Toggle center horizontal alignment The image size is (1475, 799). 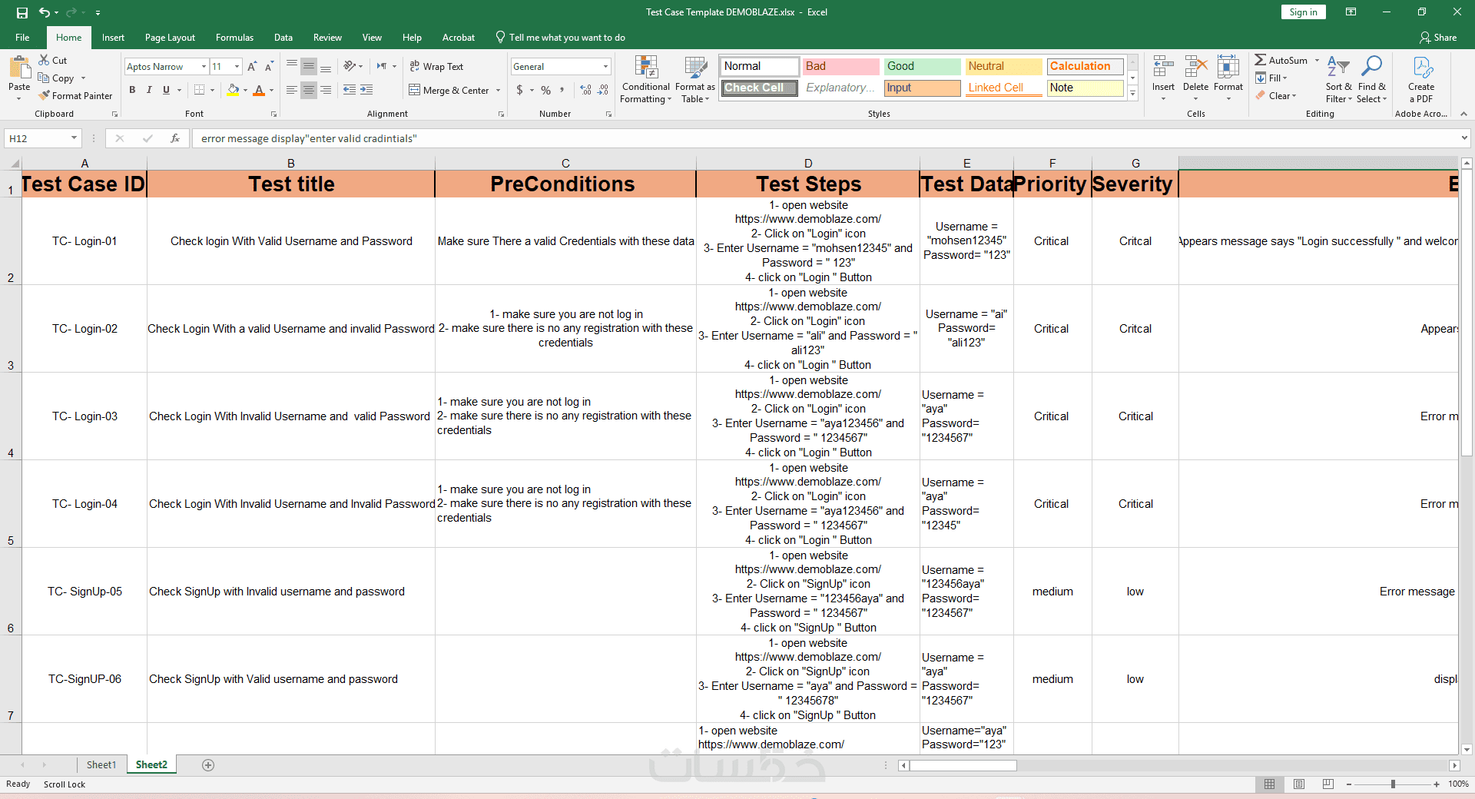tap(309, 90)
